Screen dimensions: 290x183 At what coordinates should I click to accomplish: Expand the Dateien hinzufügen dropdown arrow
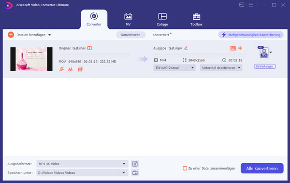49,35
